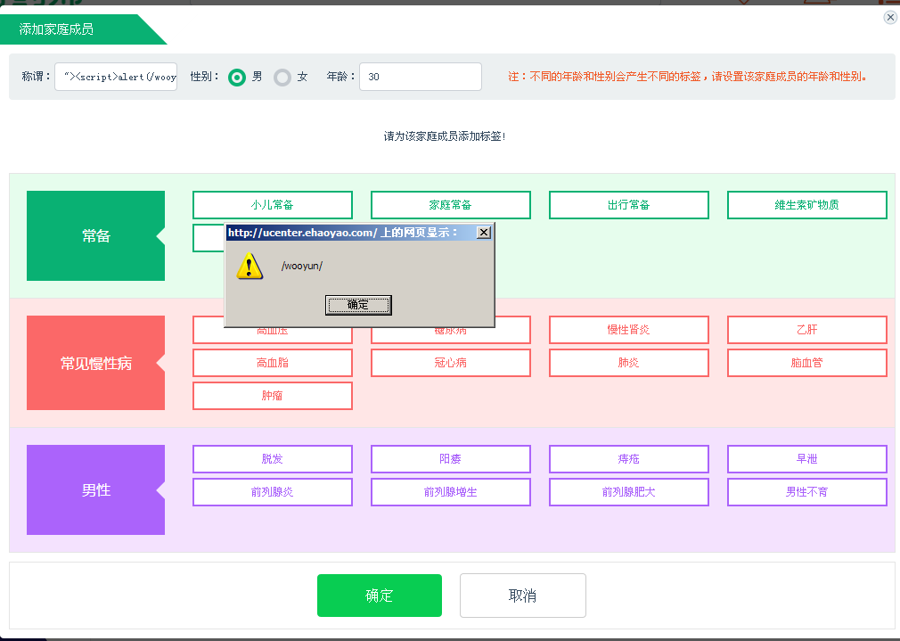
Task: Toggle the 高血脂 tag
Action: click(x=273, y=363)
